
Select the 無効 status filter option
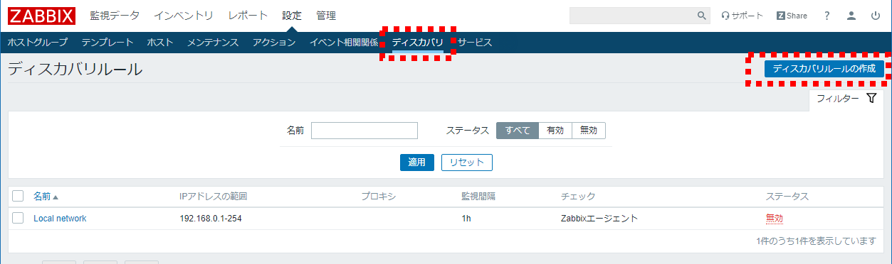tap(589, 131)
